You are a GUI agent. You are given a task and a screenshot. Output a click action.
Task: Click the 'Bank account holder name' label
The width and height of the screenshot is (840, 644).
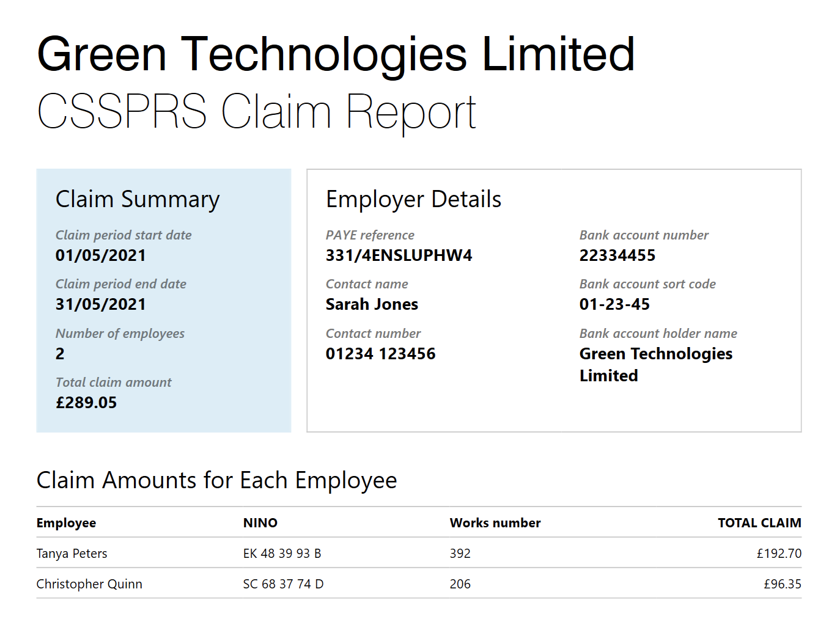tap(658, 334)
